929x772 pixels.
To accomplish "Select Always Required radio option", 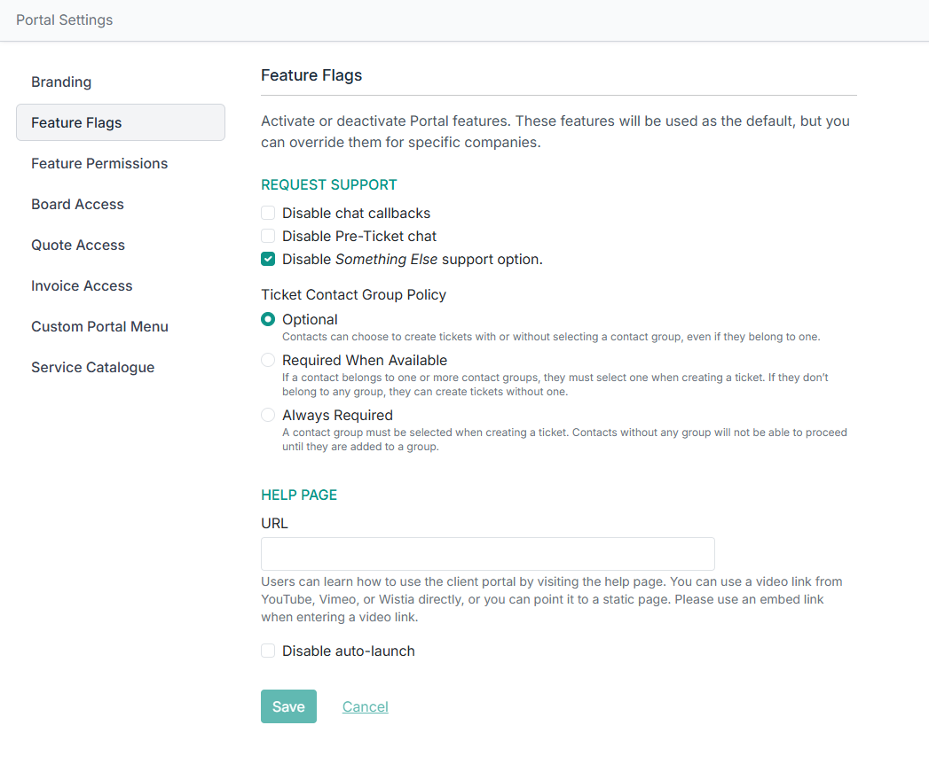I will click(268, 416).
